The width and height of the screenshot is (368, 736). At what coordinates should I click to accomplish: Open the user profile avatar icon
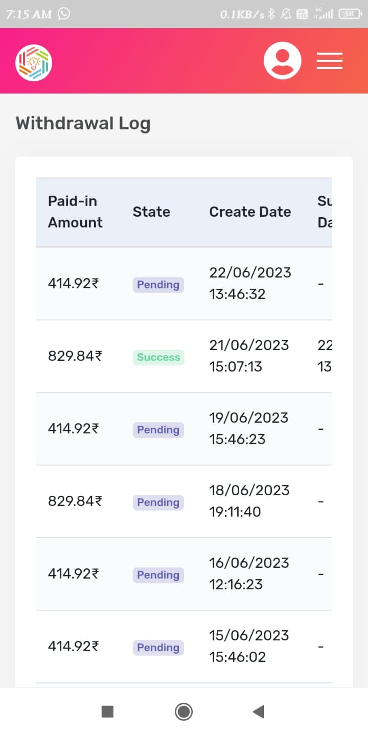click(x=283, y=61)
